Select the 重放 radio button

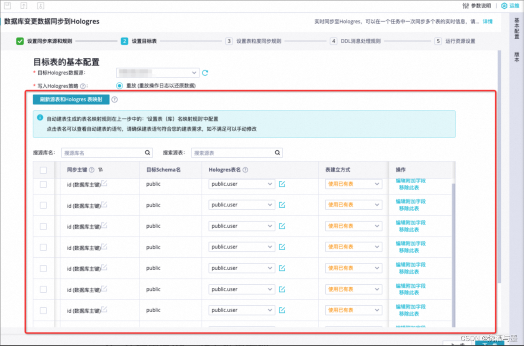coord(120,86)
